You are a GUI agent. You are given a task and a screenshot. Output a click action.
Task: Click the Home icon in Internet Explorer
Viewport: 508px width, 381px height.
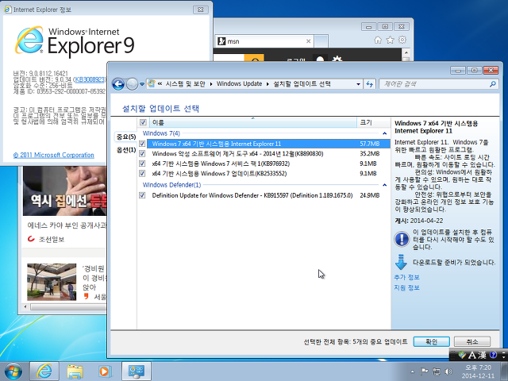[x=378, y=40]
